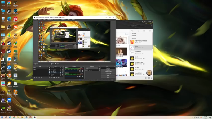This screenshot has width=212, height=119.
Task: Open the YY home tab icon
Action: [132, 31]
